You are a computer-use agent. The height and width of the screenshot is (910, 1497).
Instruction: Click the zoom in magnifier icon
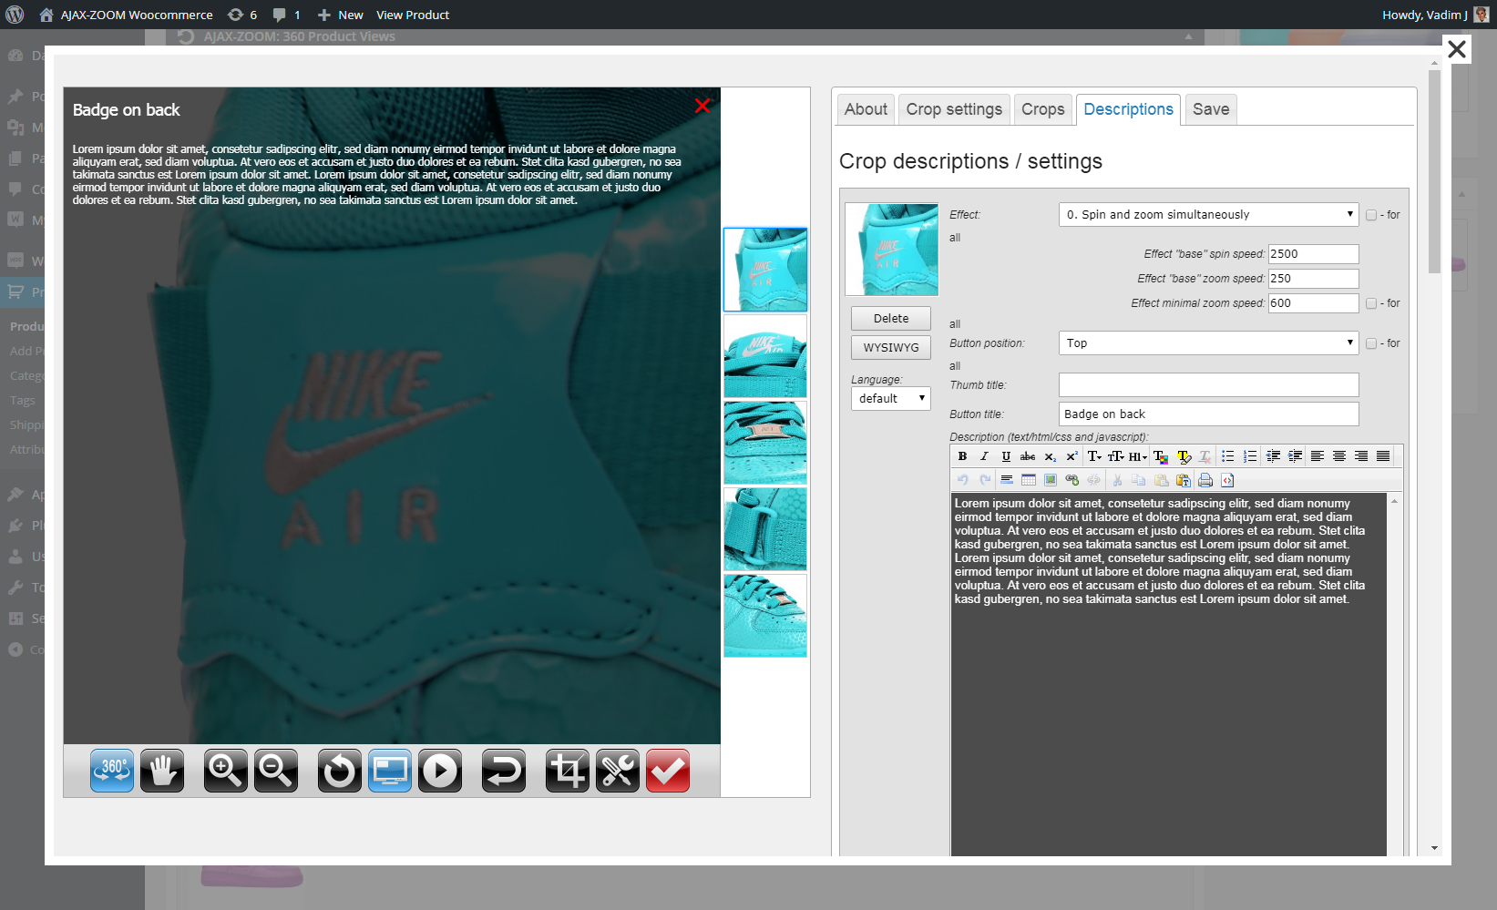pyautogui.click(x=226, y=771)
